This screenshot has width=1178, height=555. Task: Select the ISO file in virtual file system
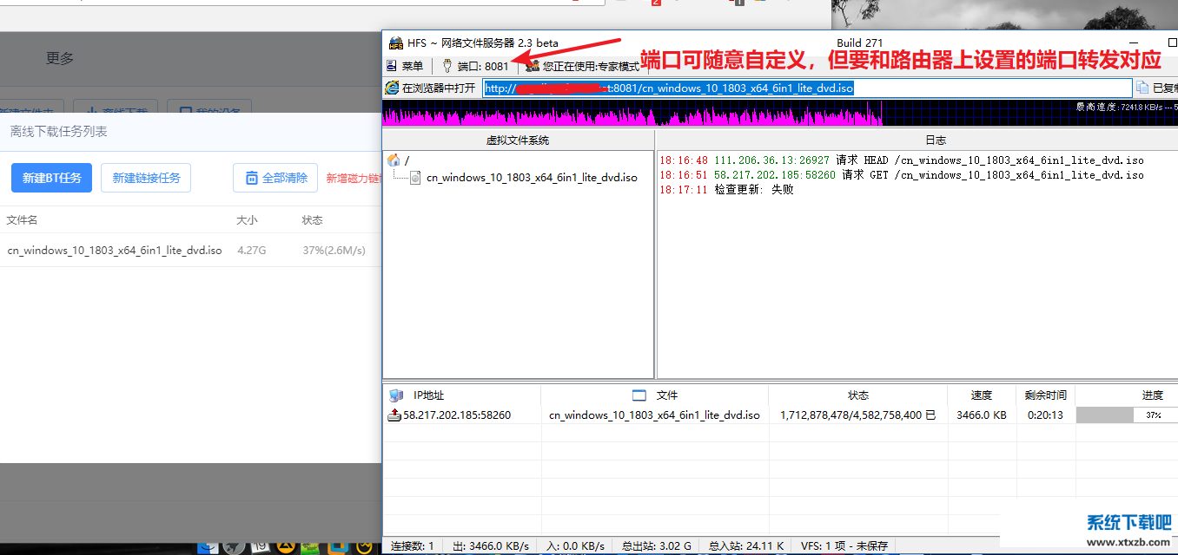coord(531,177)
